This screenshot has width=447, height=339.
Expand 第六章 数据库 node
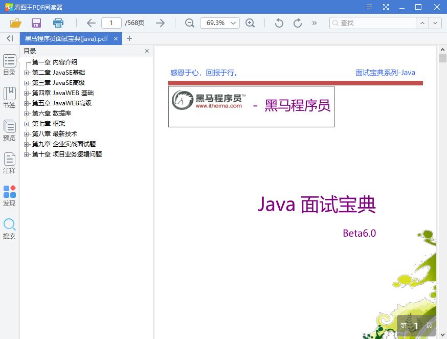click(26, 114)
